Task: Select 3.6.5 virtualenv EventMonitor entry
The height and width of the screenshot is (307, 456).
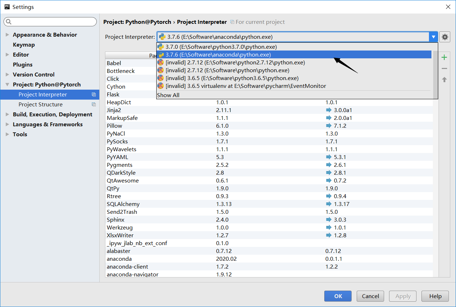Action: point(294,86)
